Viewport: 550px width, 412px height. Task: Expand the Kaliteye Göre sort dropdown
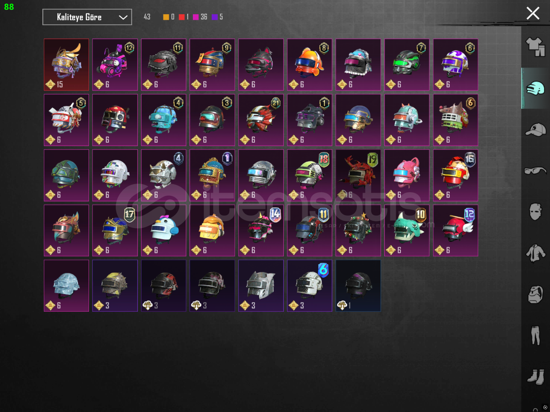coord(87,17)
